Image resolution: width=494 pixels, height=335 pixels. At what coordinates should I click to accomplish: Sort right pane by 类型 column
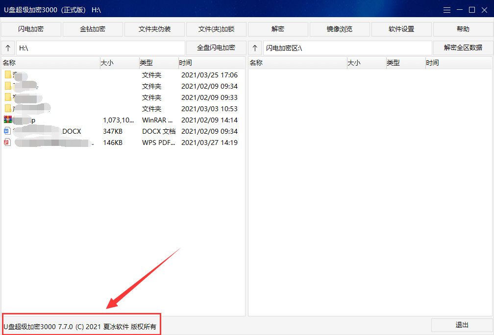coord(405,63)
